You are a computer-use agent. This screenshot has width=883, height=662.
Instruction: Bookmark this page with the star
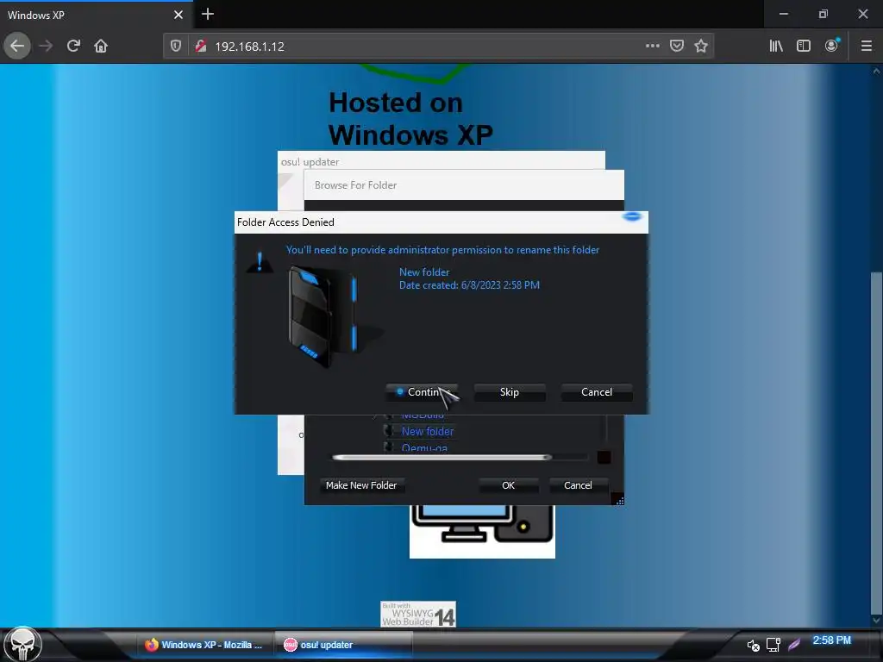tap(701, 46)
